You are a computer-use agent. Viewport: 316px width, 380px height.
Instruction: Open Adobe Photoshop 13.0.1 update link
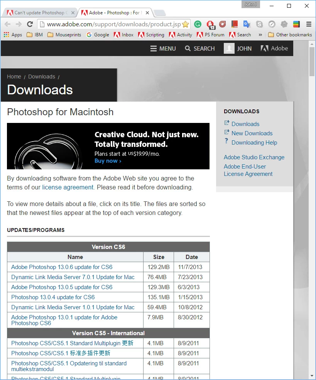(64, 320)
